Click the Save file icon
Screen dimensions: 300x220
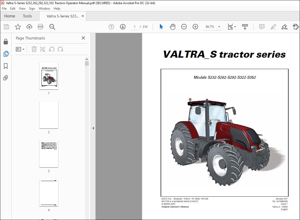click(6, 27)
